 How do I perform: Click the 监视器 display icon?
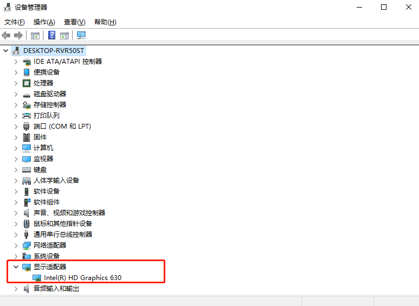27,159
